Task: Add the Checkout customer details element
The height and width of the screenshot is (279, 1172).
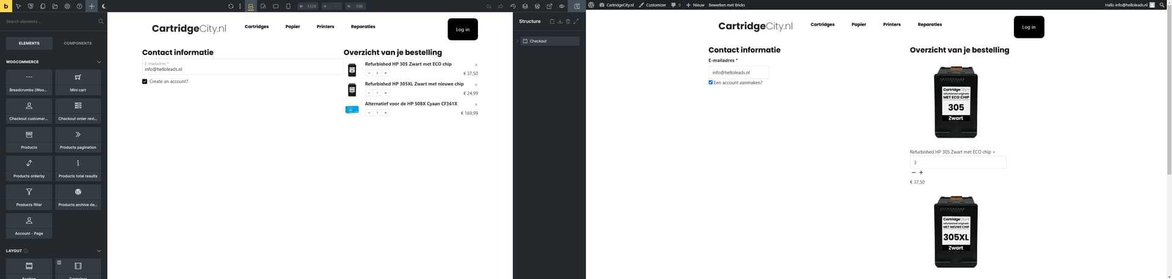Action: [x=29, y=111]
